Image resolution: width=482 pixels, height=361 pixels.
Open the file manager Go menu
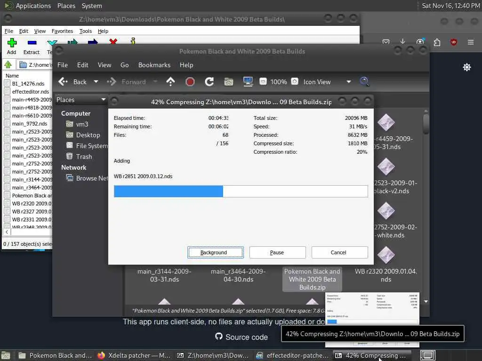coord(124,65)
